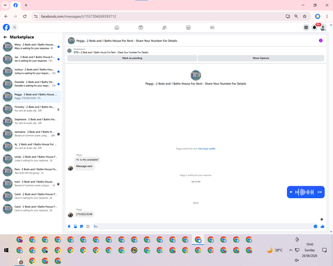Open the emoji picker in composer

[315, 226]
